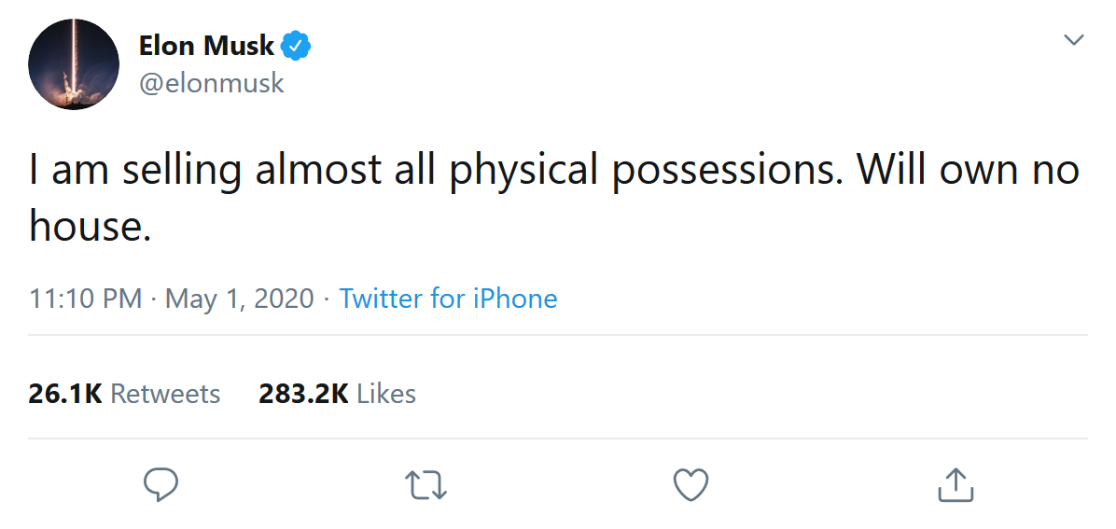Click the 'Retweets' label text

[165, 394]
